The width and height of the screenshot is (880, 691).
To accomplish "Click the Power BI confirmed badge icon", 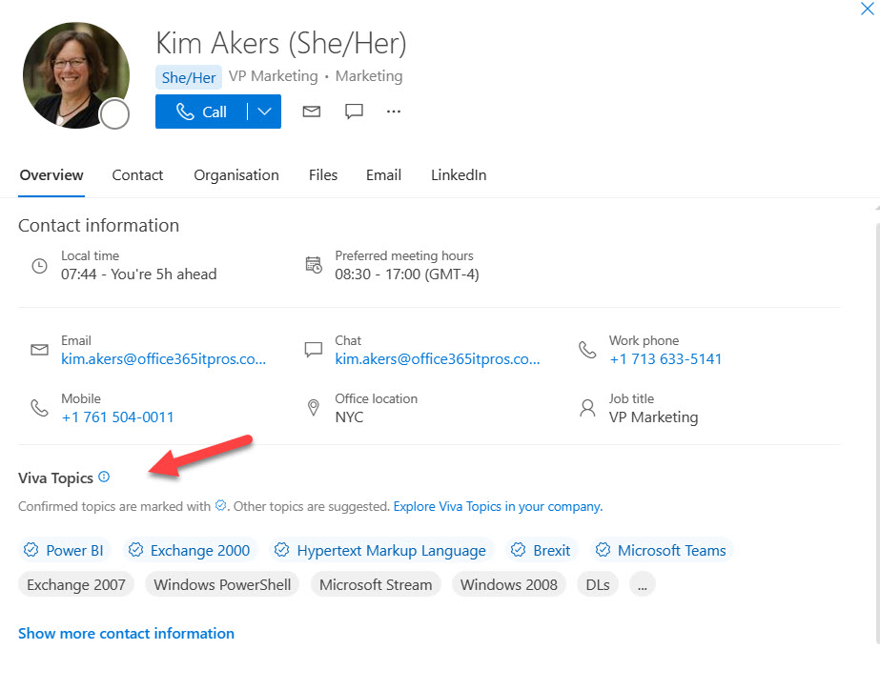I will (31, 550).
